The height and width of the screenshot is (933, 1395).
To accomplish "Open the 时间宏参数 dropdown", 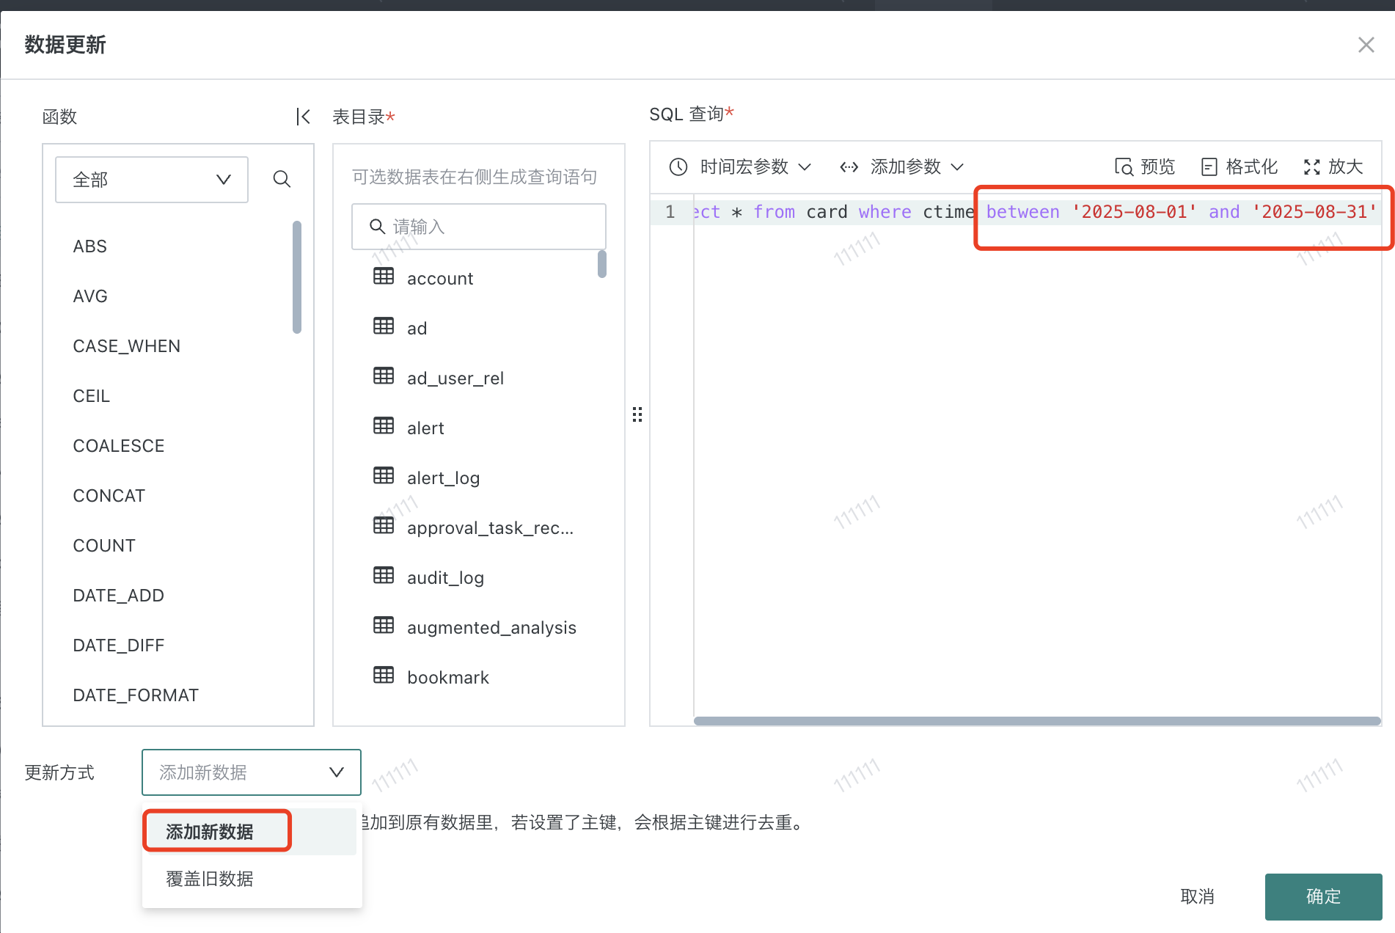I will [755, 167].
